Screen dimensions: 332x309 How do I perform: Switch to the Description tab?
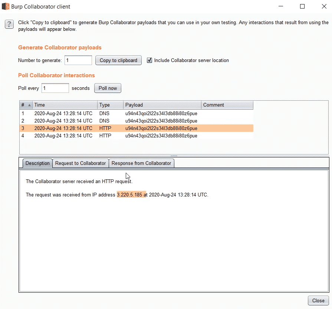[37, 163]
